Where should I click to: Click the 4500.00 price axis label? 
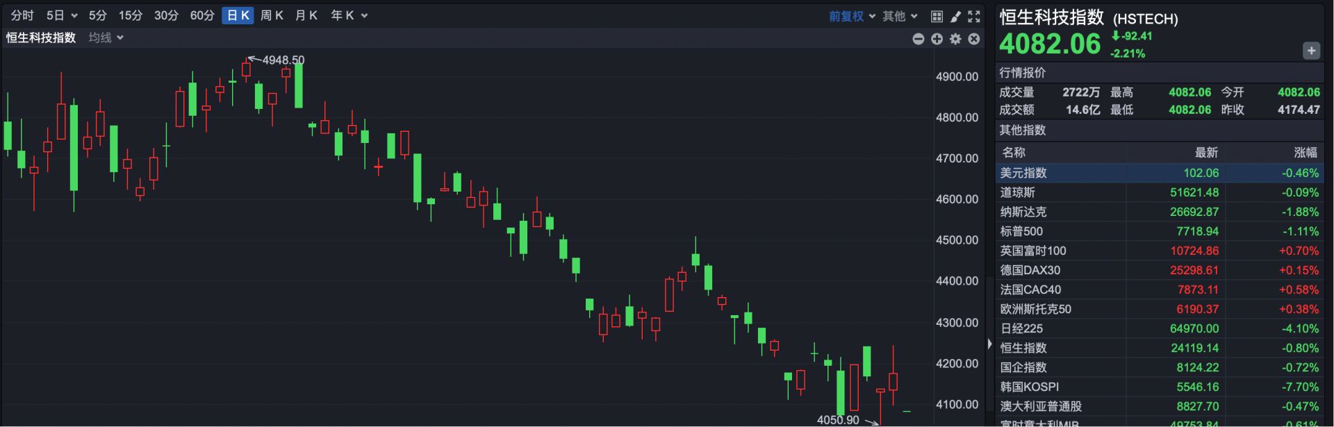[x=957, y=240]
